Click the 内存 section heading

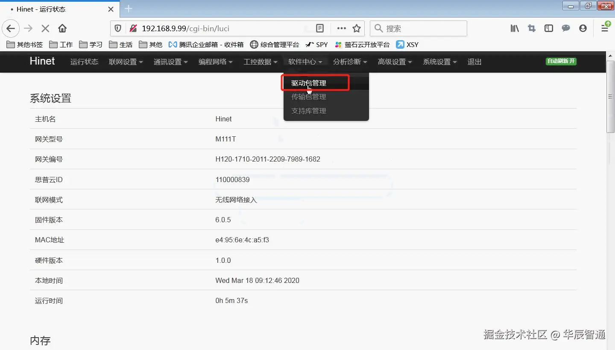pos(40,341)
